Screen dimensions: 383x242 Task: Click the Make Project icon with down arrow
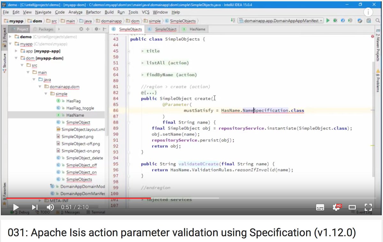(233, 20)
